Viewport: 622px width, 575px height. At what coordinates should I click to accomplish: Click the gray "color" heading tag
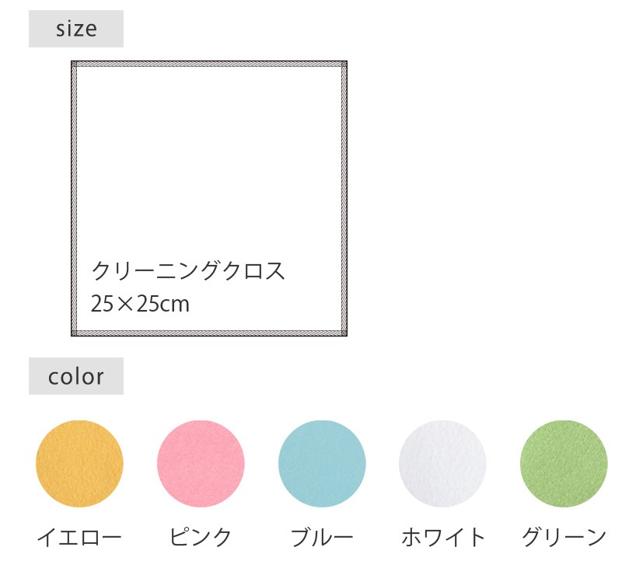76,376
